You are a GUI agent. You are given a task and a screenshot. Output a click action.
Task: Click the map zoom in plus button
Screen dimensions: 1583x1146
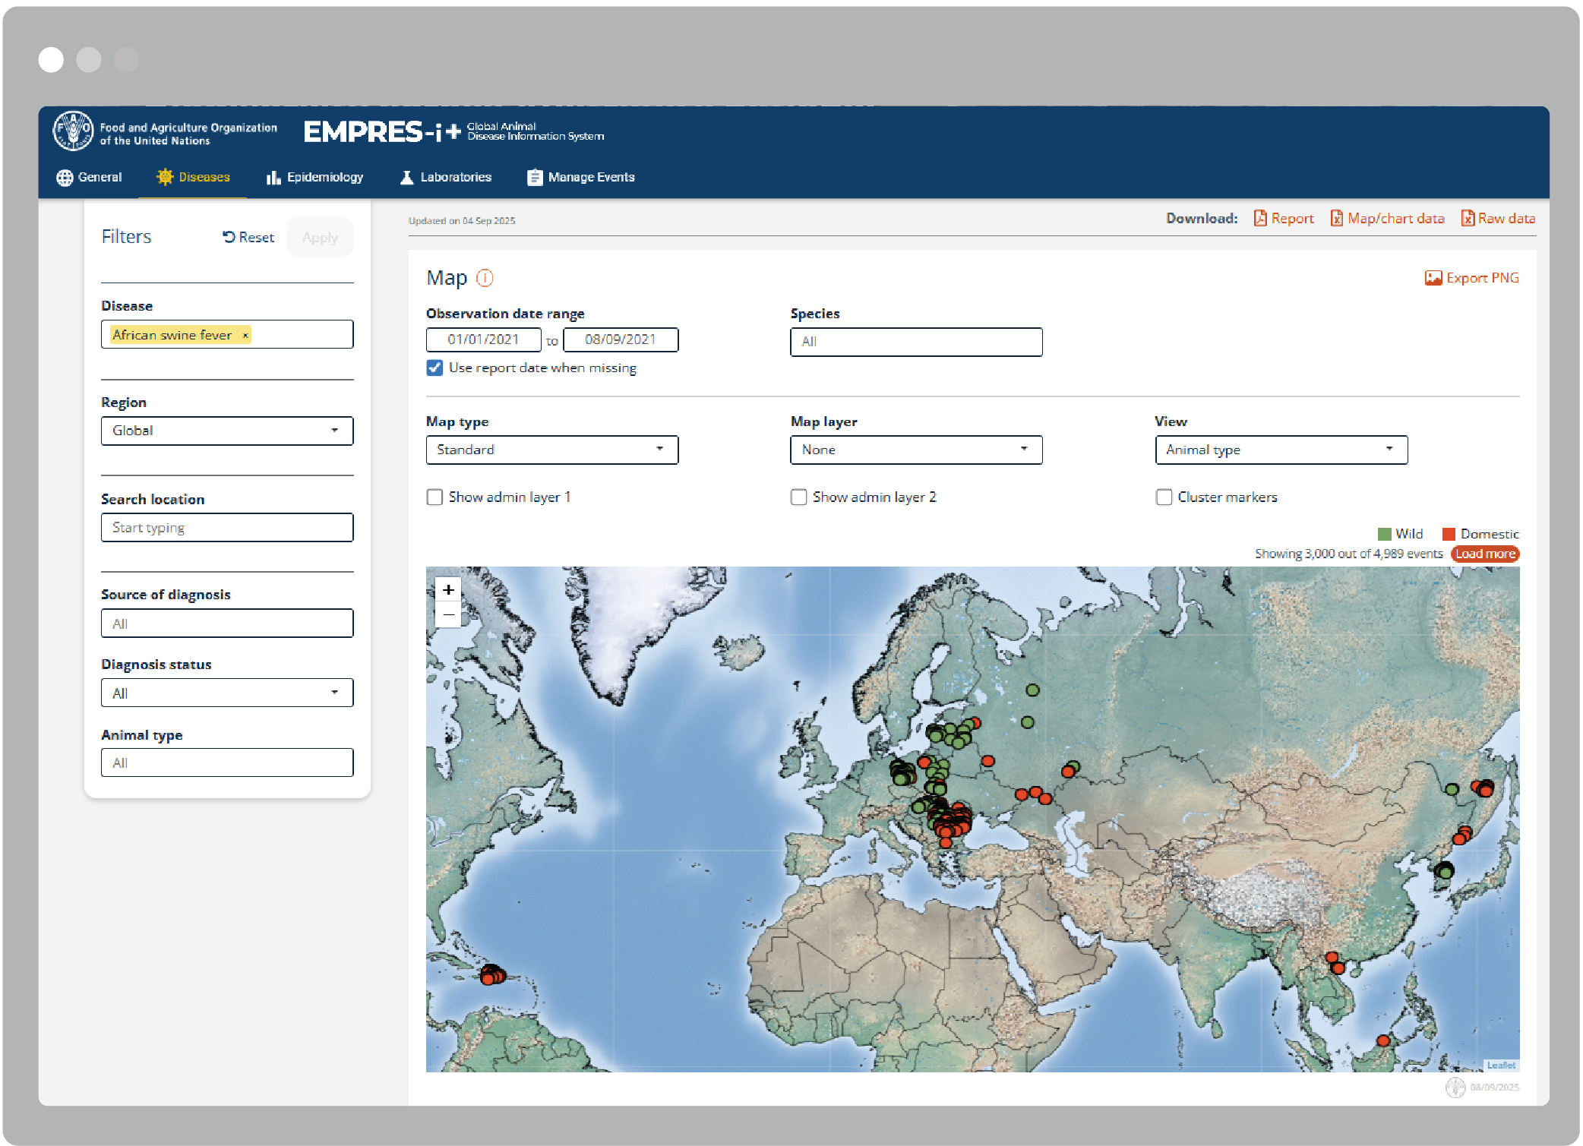point(448,589)
